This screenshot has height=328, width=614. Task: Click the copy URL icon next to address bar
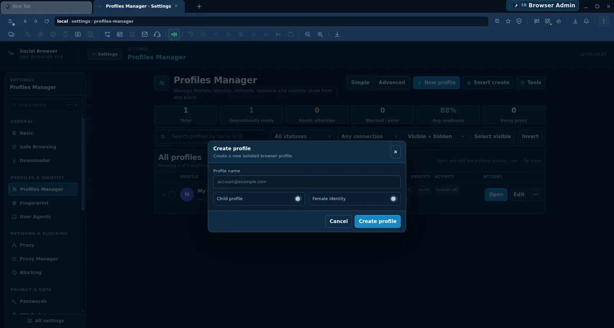497,21
